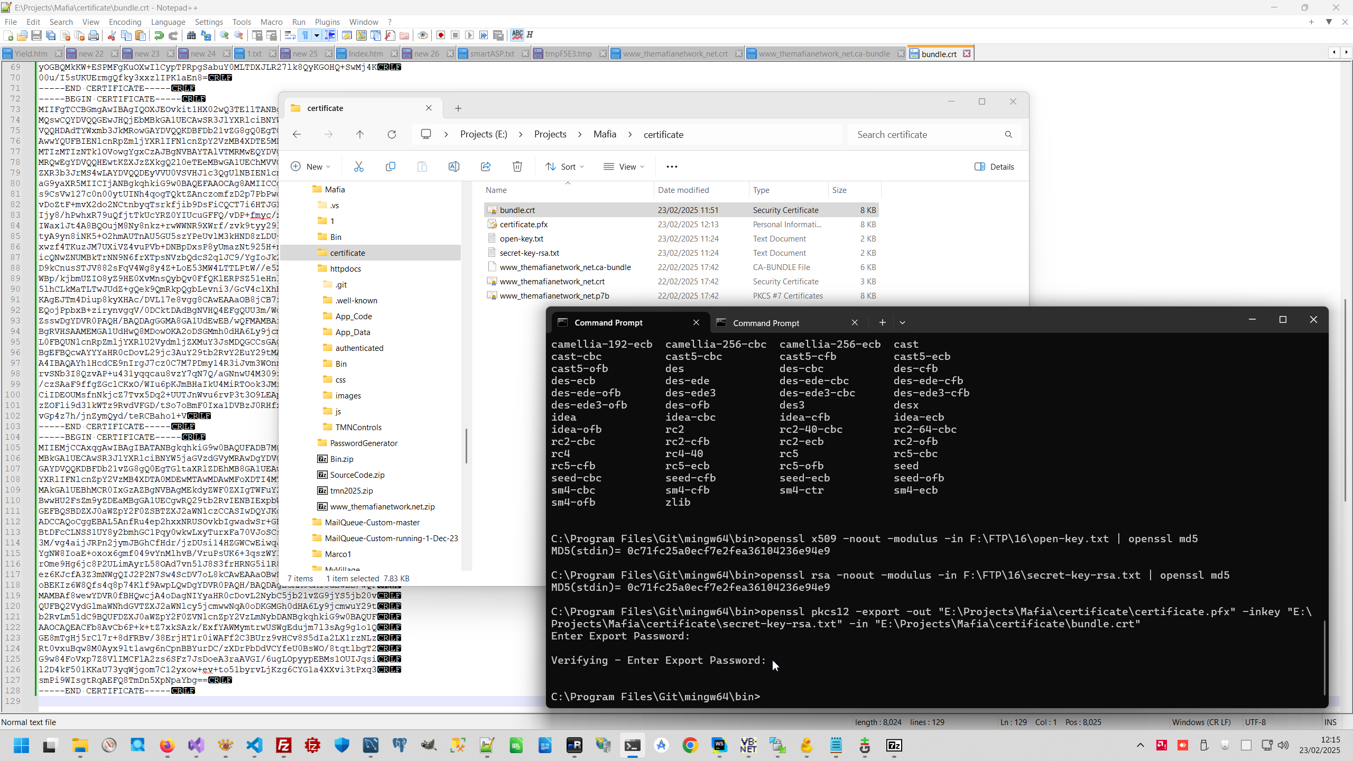
Task: Click the Print icon in Notepad++ toolbar
Action: tap(94, 35)
